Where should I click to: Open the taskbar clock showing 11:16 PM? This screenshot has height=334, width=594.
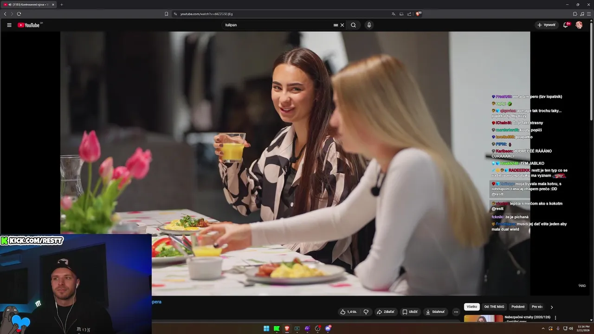click(x=583, y=328)
